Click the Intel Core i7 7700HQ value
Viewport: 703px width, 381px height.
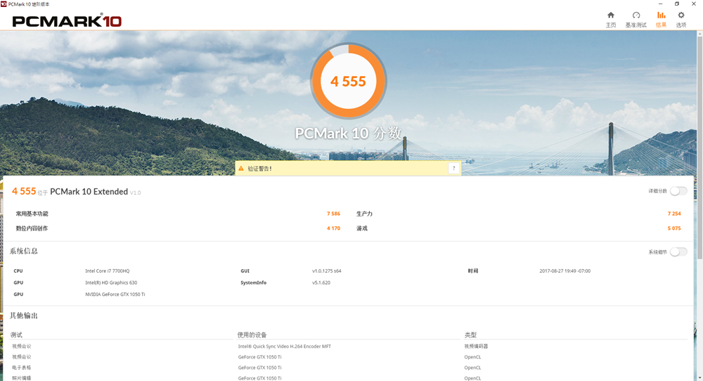point(107,271)
